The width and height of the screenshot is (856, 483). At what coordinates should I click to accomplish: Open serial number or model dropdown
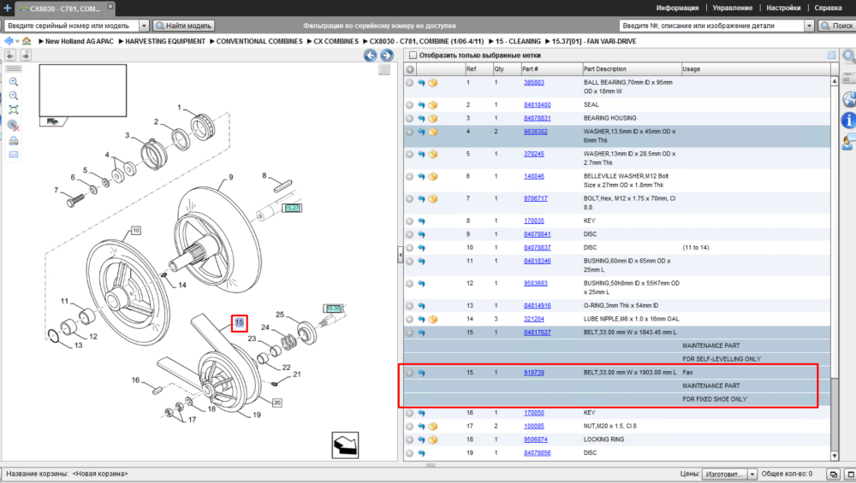pyautogui.click(x=144, y=26)
